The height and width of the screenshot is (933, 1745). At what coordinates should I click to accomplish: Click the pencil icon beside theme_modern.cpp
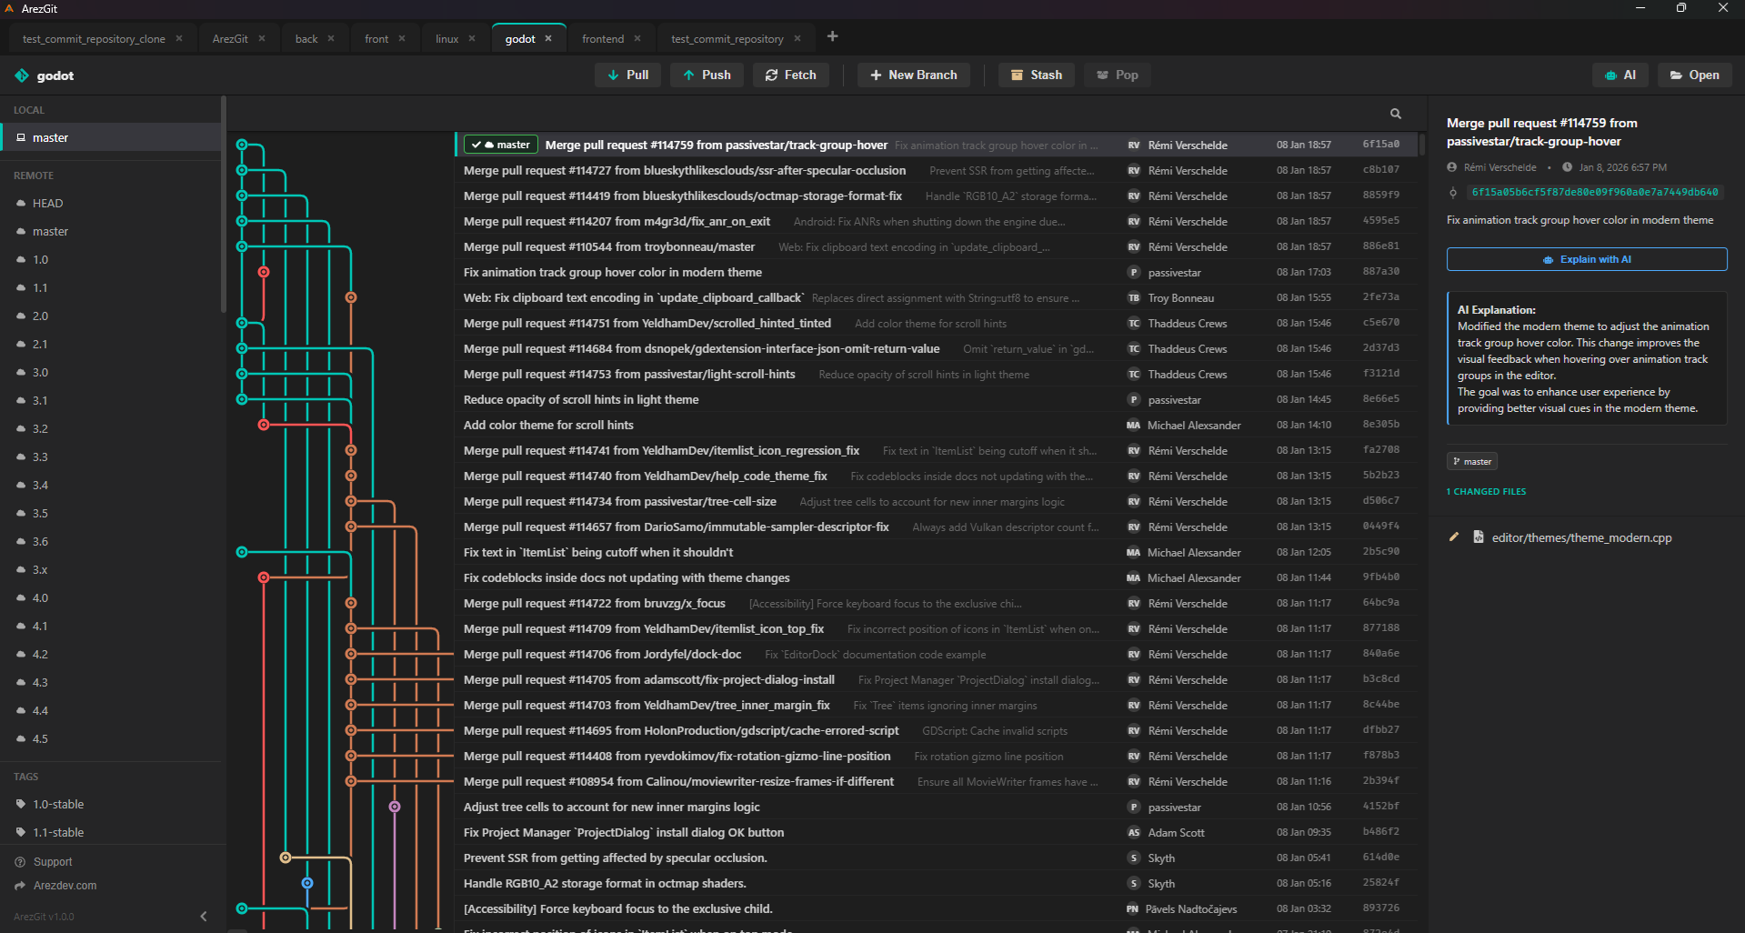[1454, 537]
